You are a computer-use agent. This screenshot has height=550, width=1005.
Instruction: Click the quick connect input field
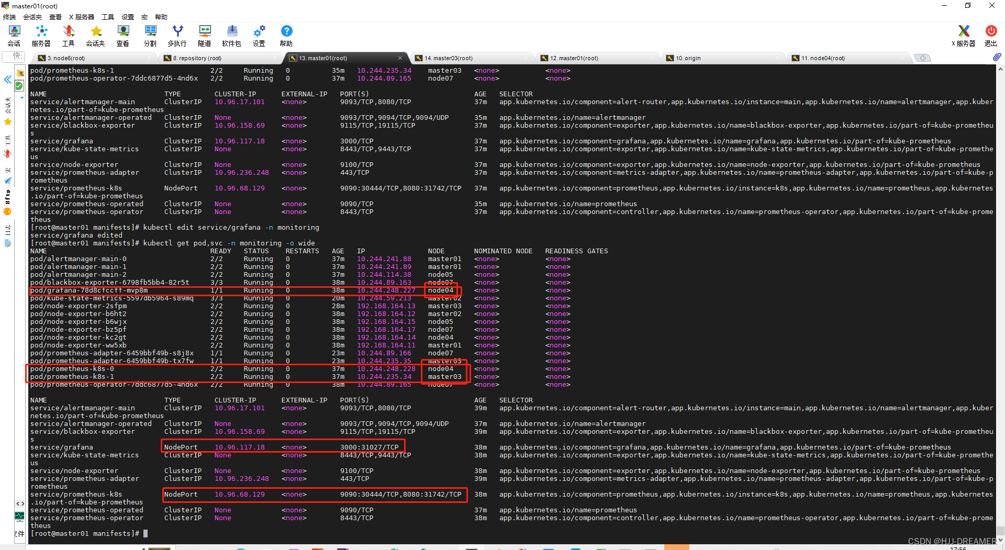coord(13,56)
